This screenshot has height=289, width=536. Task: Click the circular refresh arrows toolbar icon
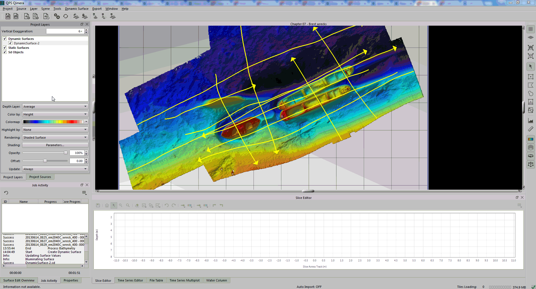(x=66, y=16)
